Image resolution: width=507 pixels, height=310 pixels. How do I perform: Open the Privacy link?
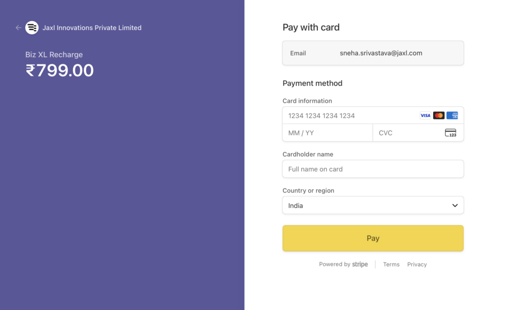(417, 264)
